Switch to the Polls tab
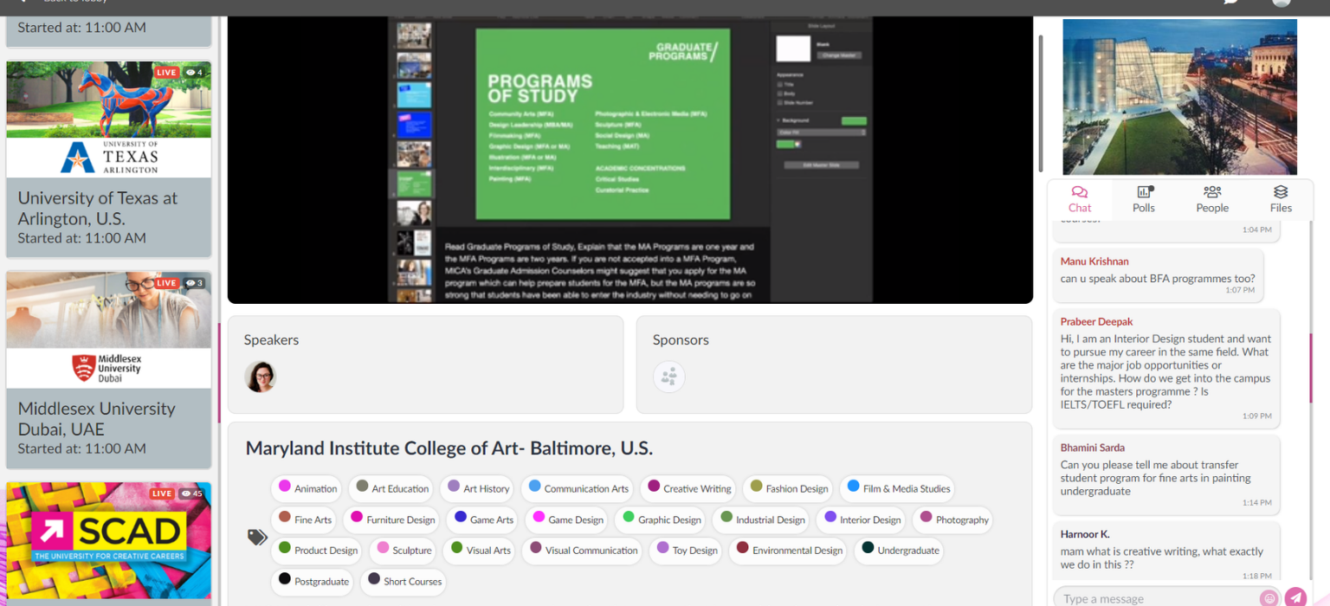 [1144, 199]
